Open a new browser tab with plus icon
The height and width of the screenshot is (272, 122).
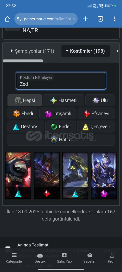(85, 19)
